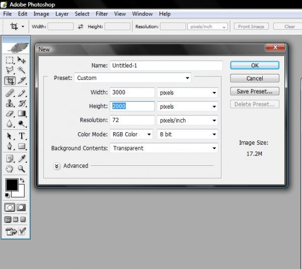Set Full Screen Mode with menu bar
Screen dimensions: 302x269
16,220
